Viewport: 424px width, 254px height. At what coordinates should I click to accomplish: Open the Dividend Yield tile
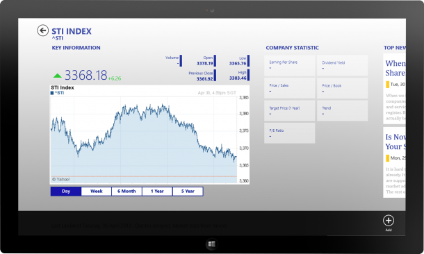click(x=343, y=65)
